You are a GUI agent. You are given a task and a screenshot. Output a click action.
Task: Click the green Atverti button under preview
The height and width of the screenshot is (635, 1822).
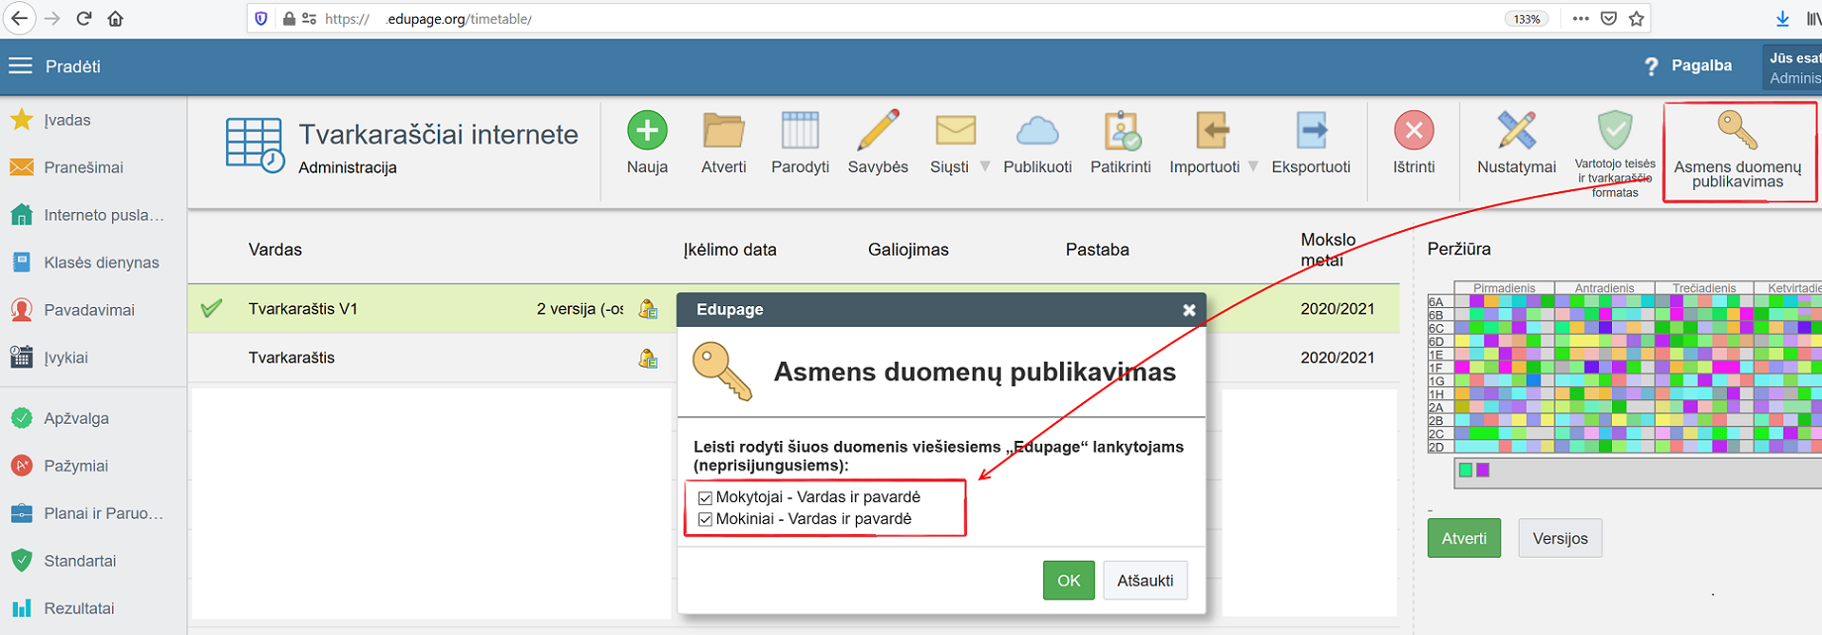tap(1463, 538)
